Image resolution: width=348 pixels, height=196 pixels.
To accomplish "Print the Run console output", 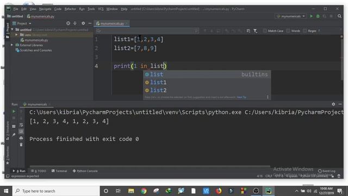I will [21, 138].
